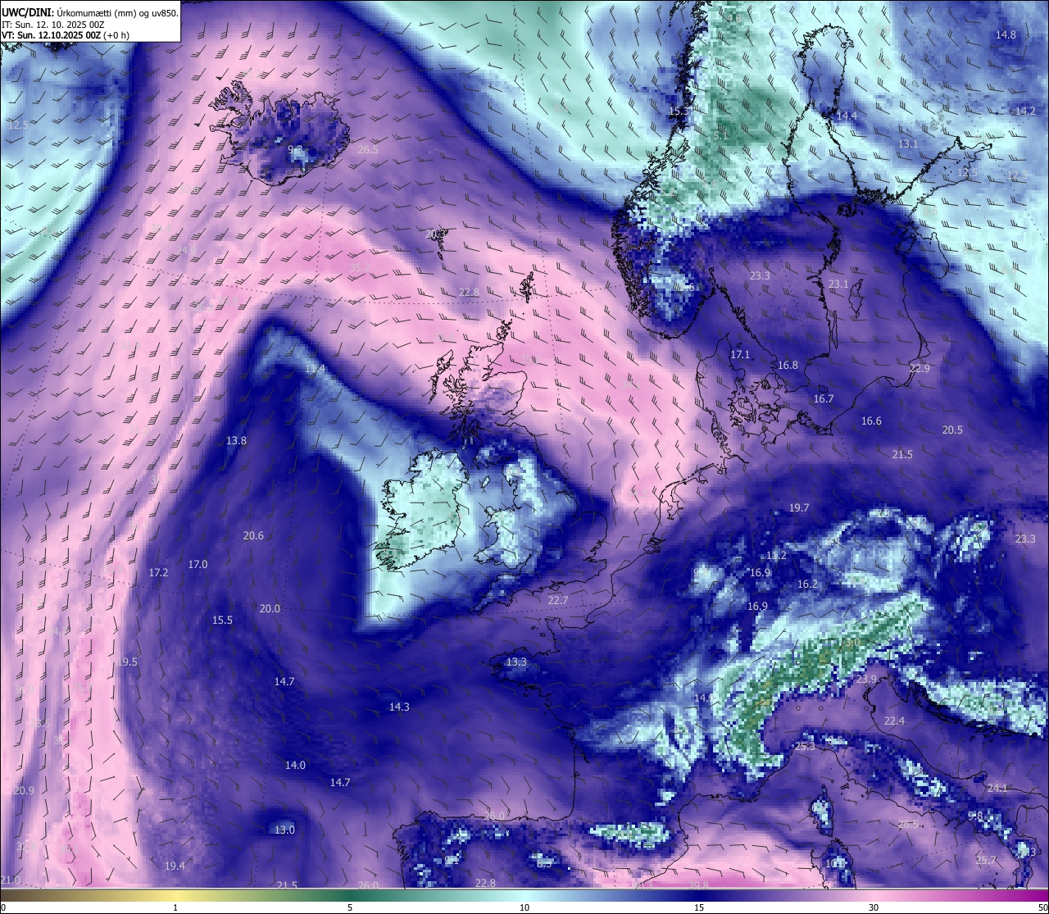Click the value 17.2 on the map
1049x914 pixels.
(x=158, y=573)
